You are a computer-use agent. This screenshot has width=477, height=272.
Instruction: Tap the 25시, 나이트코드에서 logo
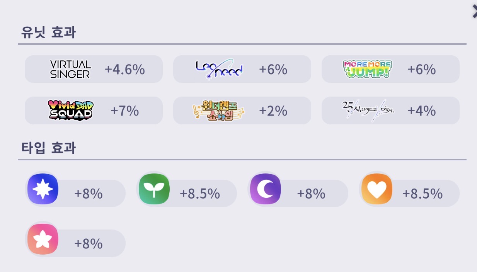click(367, 110)
